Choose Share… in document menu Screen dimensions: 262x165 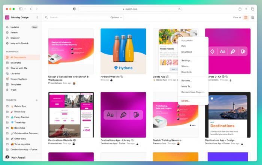pos(193,66)
